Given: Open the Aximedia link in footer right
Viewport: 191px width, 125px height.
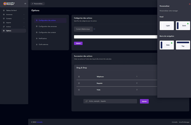Looking at the screenshot, I should (174, 122).
